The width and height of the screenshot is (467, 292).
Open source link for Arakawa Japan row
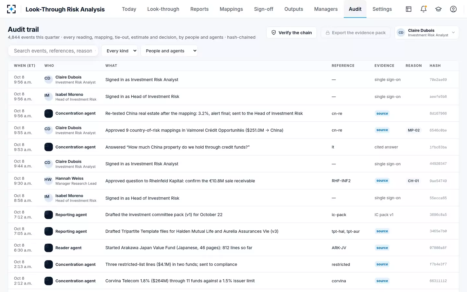[x=382, y=248]
